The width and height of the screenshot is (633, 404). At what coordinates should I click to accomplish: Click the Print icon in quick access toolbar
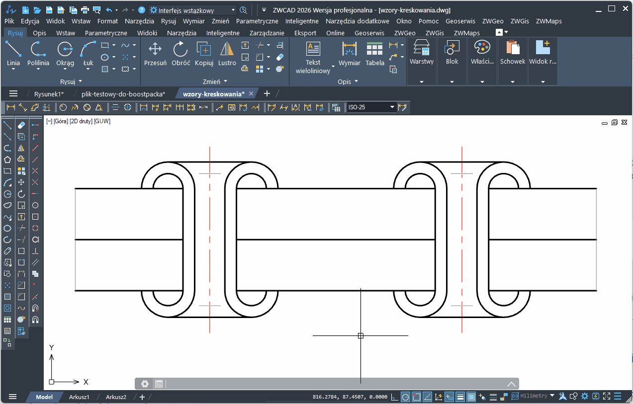pyautogui.click(x=85, y=10)
